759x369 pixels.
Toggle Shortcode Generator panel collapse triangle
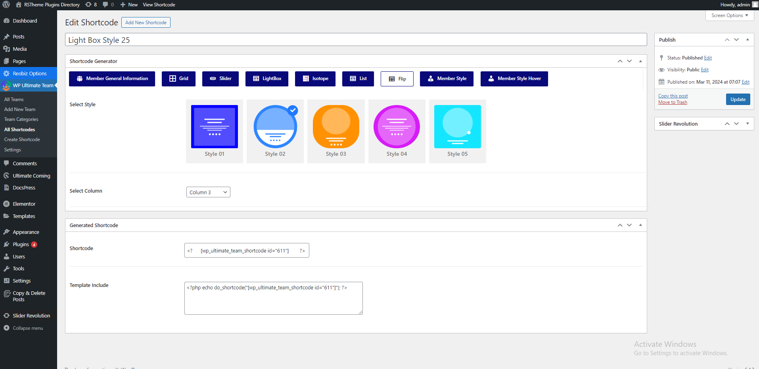tap(640, 61)
